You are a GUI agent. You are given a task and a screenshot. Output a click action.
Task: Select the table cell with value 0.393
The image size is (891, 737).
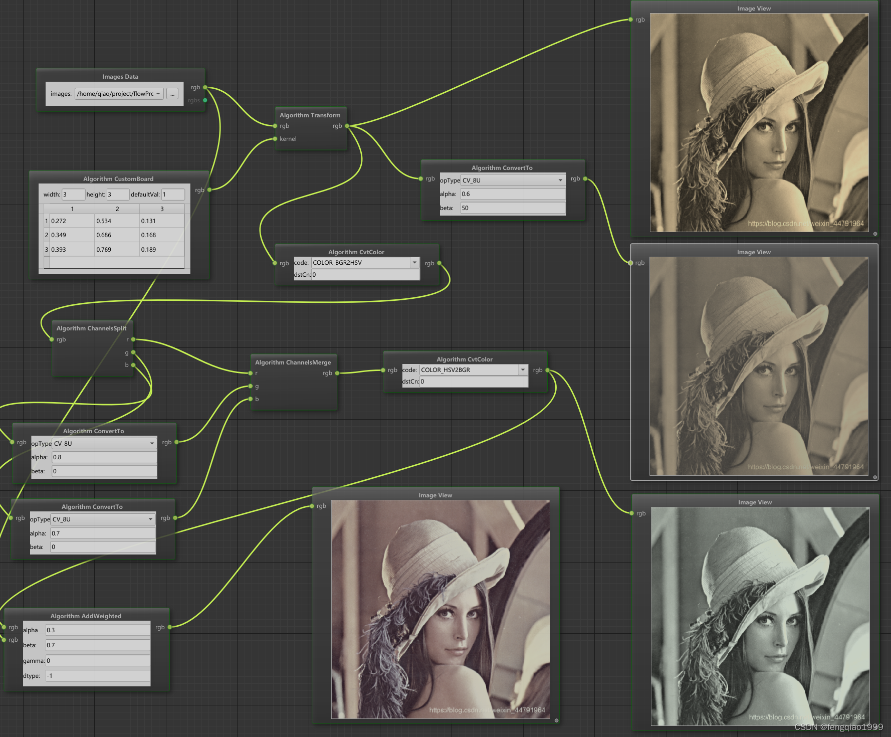(72, 250)
